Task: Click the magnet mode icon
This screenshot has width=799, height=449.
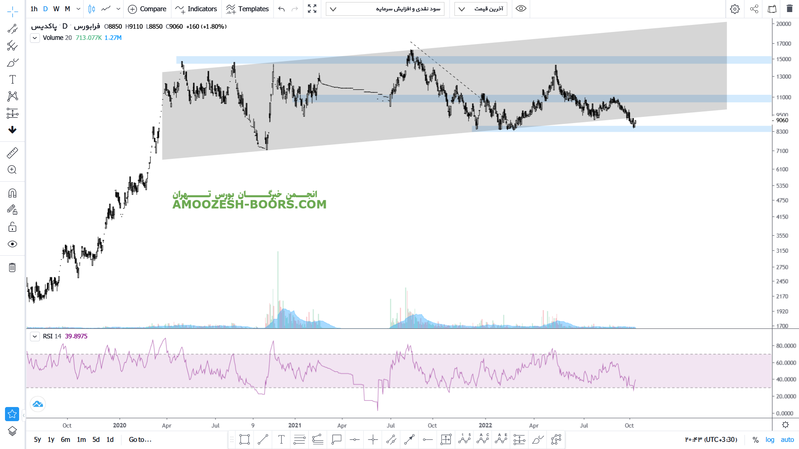Action: [x=12, y=193]
